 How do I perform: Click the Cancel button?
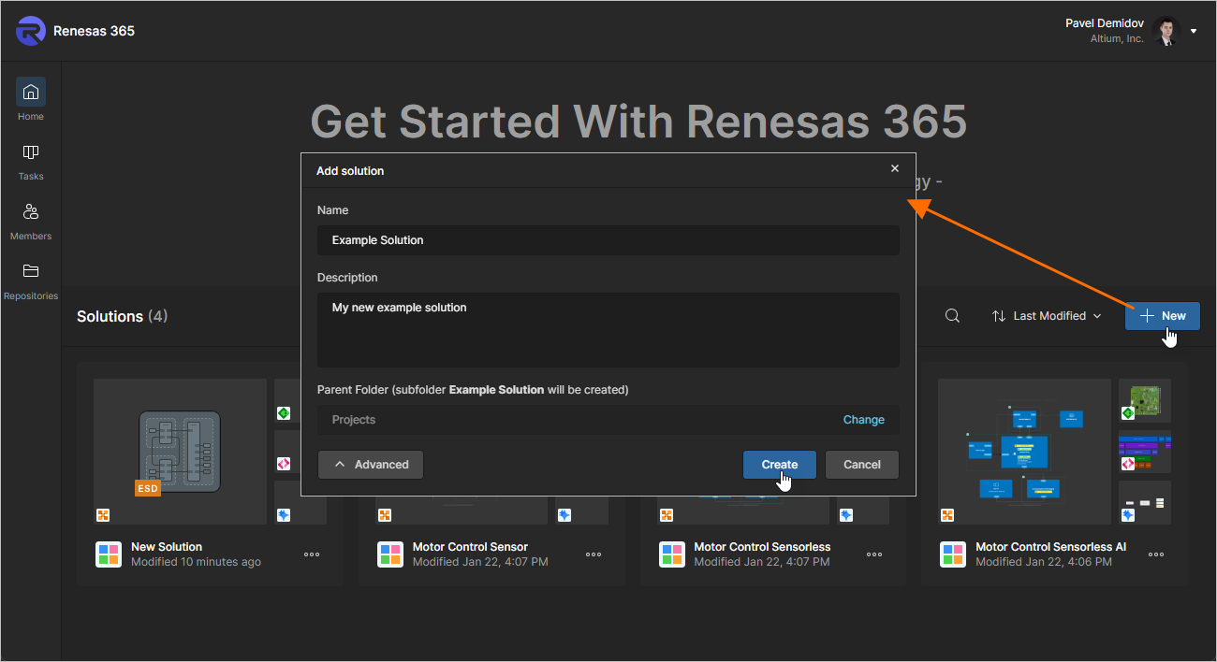(861, 465)
